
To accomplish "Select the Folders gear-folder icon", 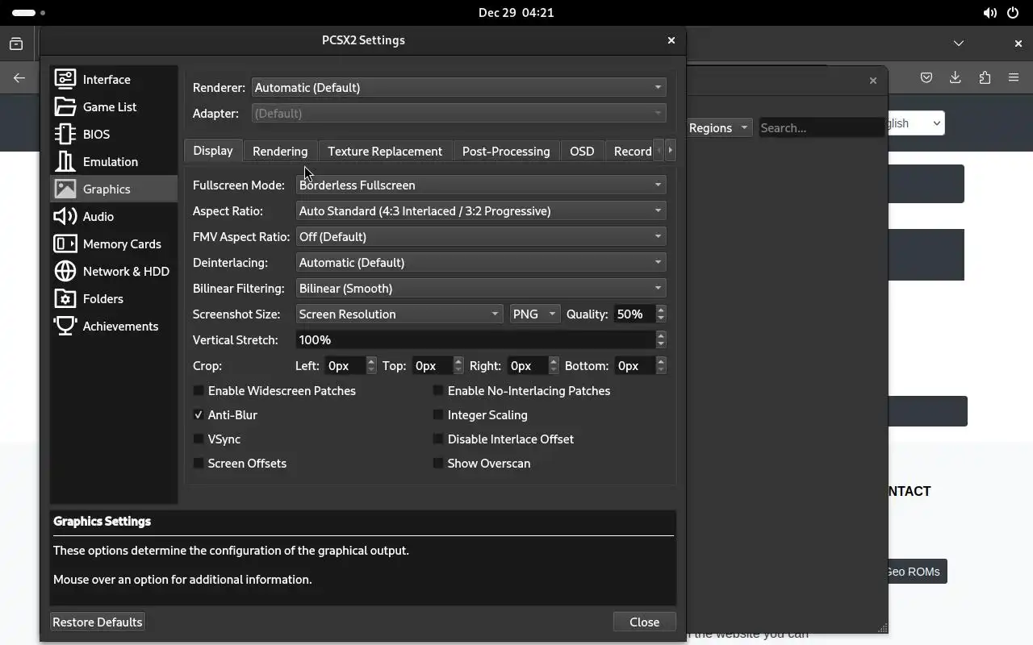I will [65, 298].
